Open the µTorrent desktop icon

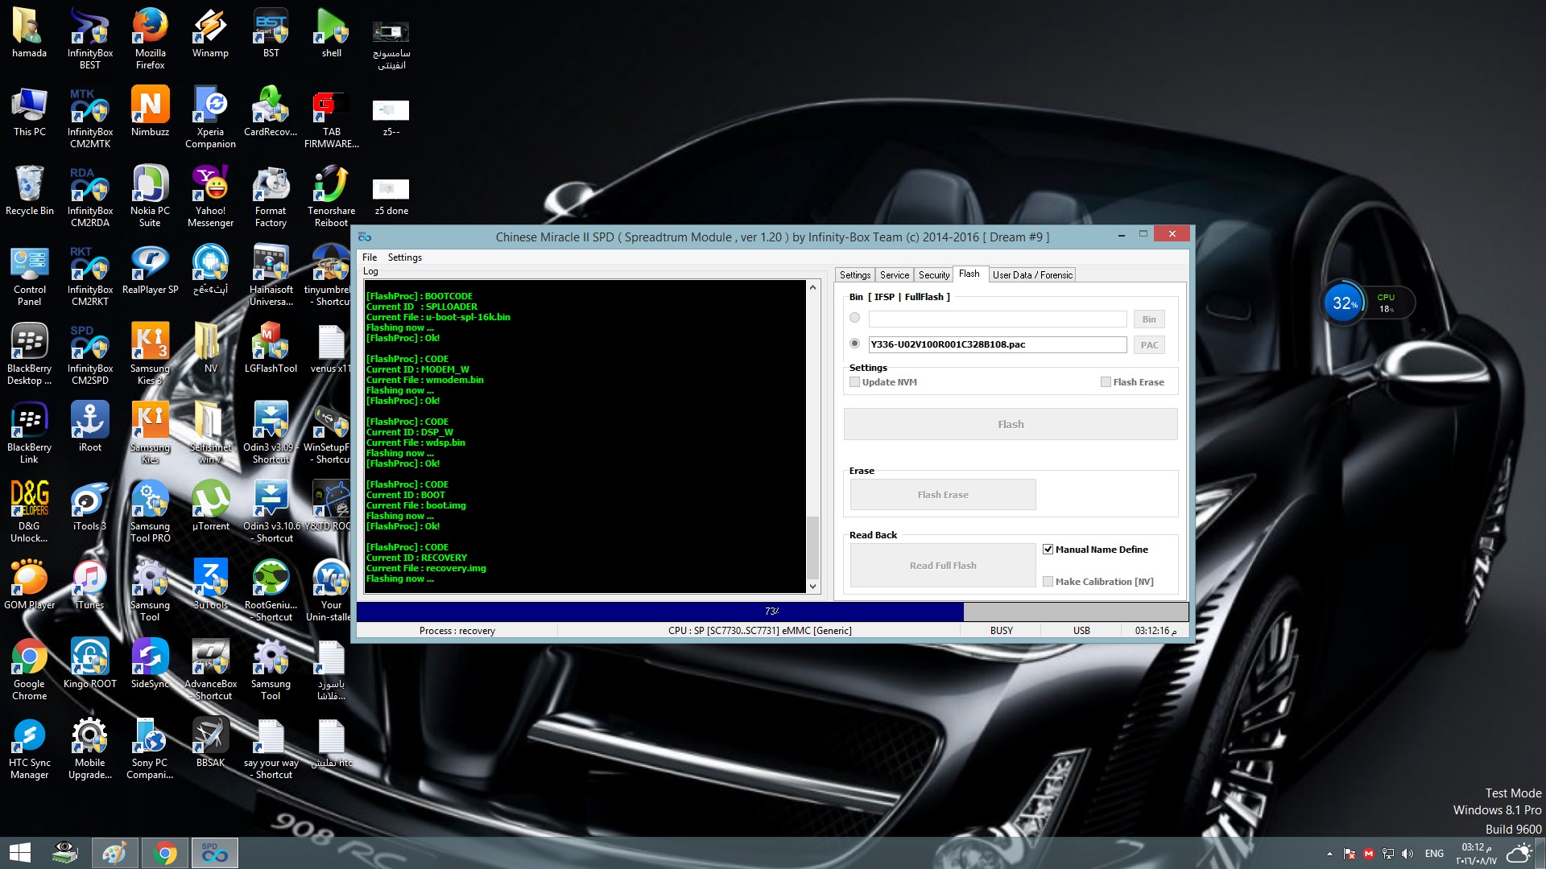pos(210,505)
